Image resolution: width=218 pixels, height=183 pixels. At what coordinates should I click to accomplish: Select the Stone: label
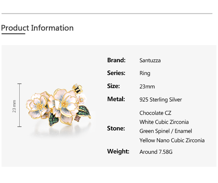[116, 128]
